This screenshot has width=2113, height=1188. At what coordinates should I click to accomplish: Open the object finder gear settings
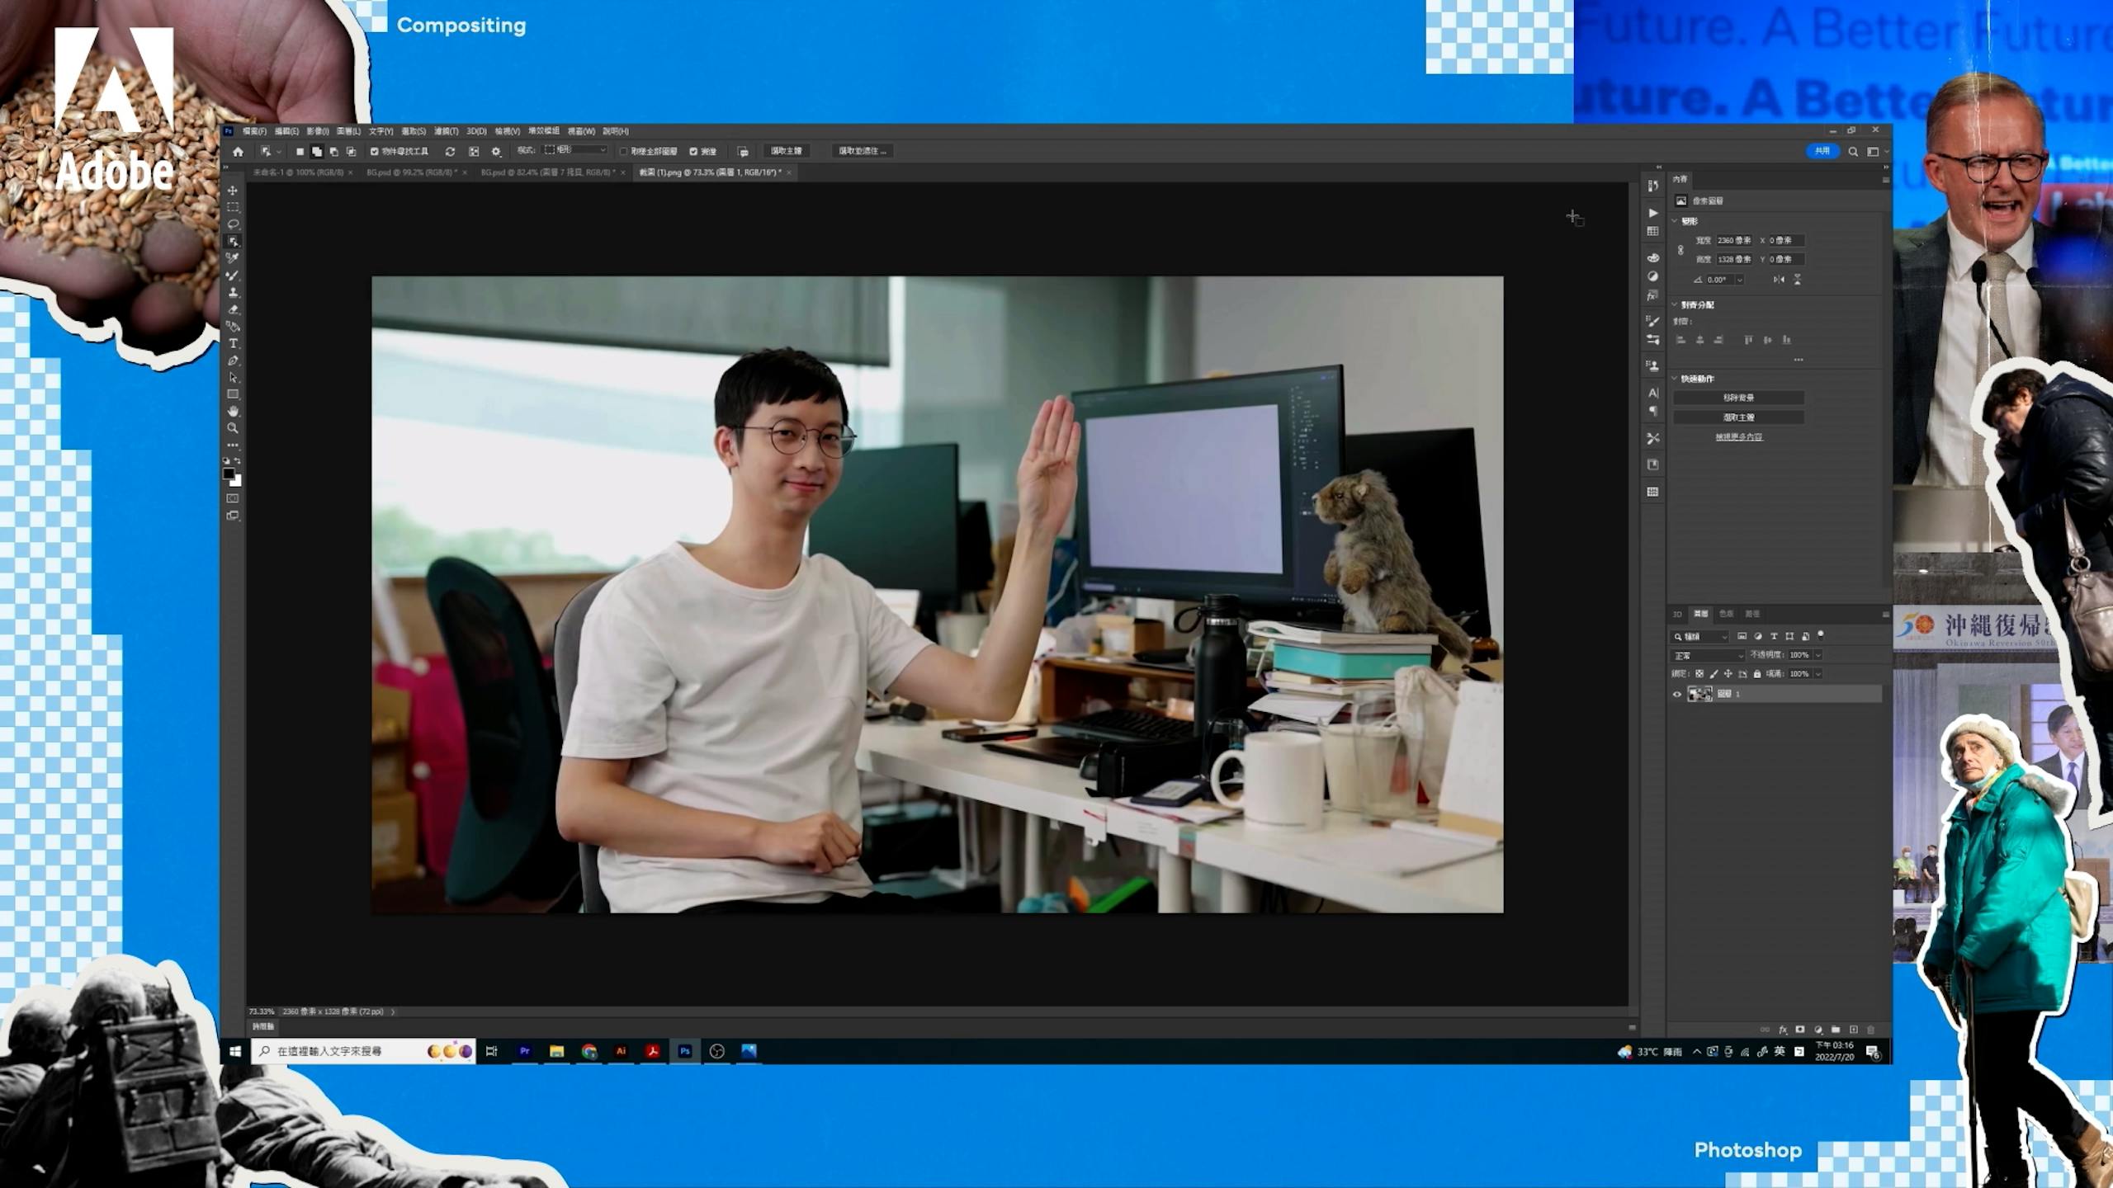point(496,152)
